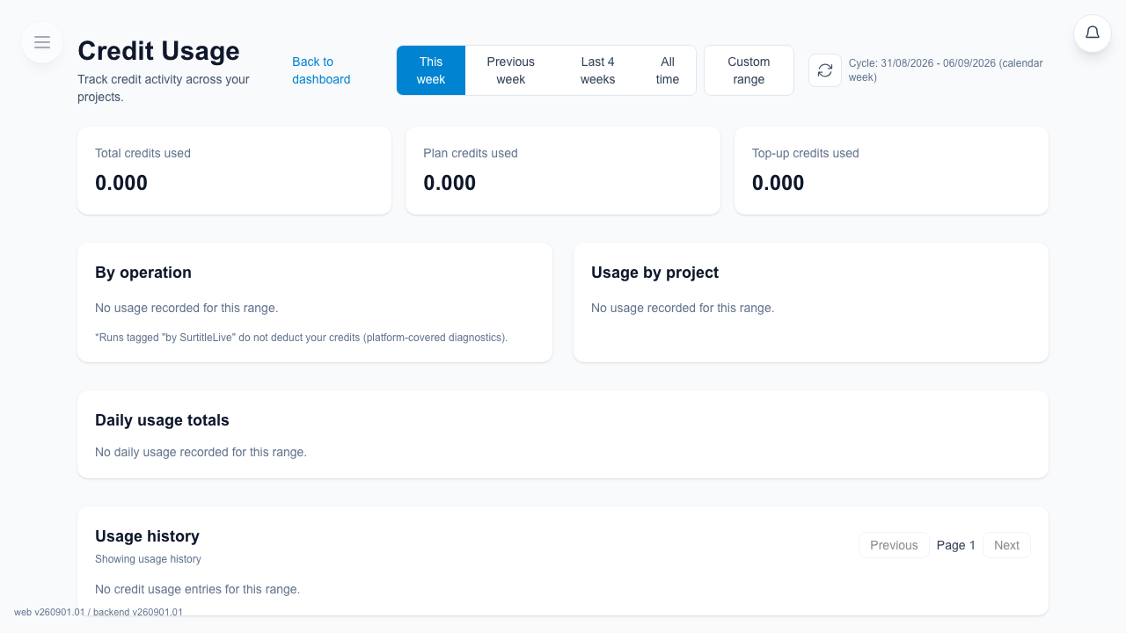Viewport: 1126px width, 633px height.
Task: Click the web/backend version label
Action: click(99, 612)
